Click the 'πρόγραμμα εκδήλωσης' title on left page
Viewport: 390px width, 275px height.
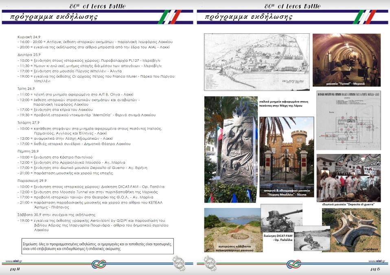[54, 17]
